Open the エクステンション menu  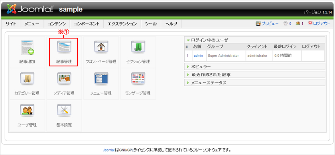(122, 24)
